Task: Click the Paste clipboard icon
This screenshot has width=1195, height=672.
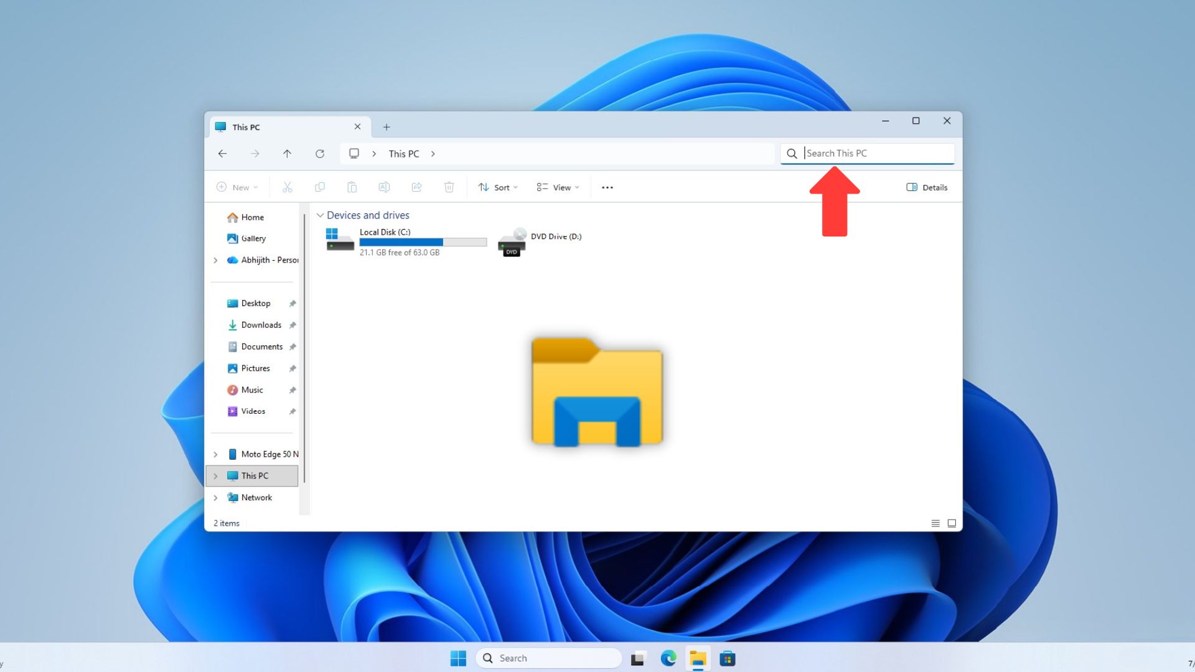Action: (x=352, y=187)
